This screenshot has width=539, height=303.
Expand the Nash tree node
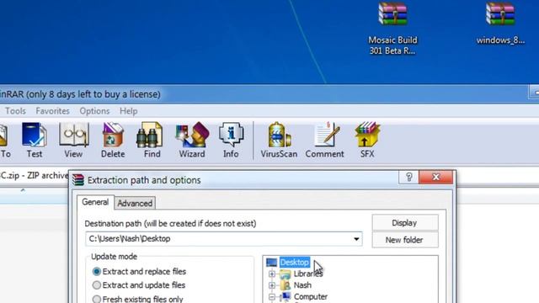coord(272,285)
